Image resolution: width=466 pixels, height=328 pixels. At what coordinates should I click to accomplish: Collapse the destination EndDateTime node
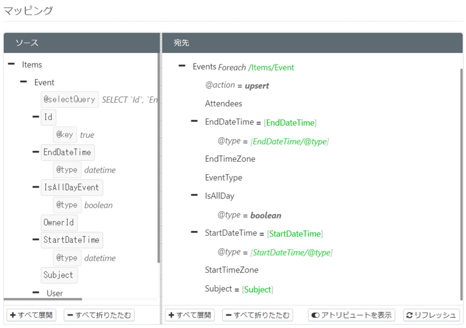click(194, 122)
